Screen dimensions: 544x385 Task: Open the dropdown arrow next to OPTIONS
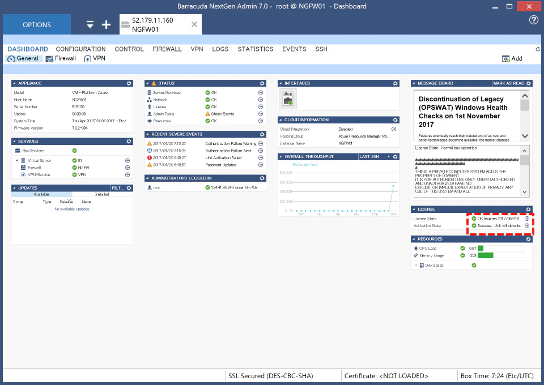click(90, 24)
